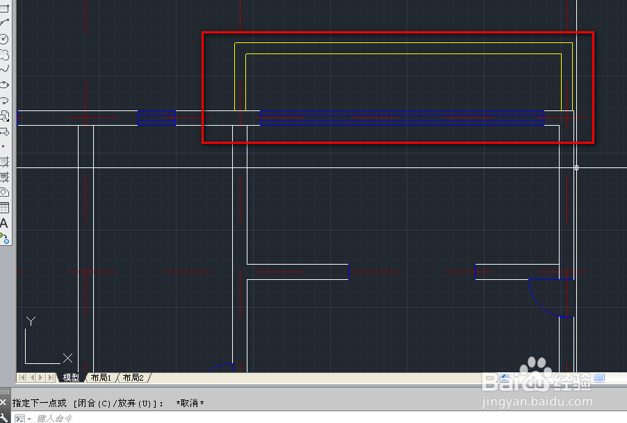Select the Arc draw tool
The image size is (627, 423).
pyautogui.click(x=4, y=23)
